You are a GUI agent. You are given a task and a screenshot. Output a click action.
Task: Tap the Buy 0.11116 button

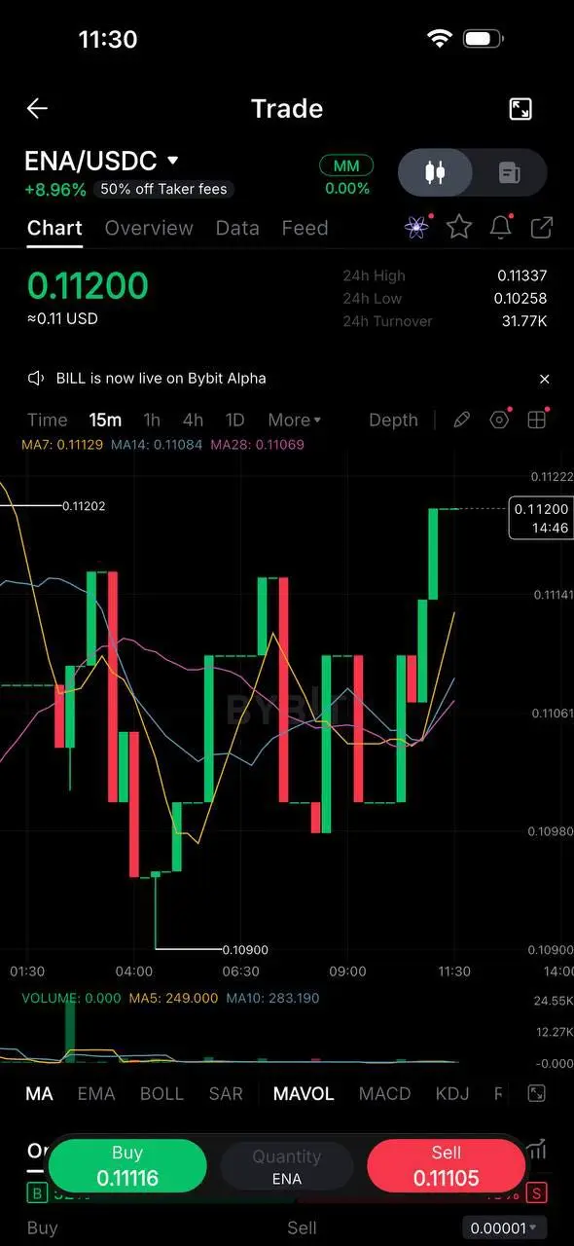[x=127, y=1165]
